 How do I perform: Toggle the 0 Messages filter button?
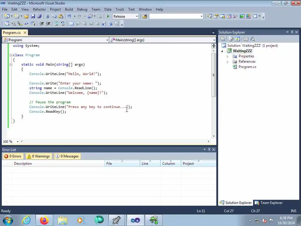click(67, 156)
